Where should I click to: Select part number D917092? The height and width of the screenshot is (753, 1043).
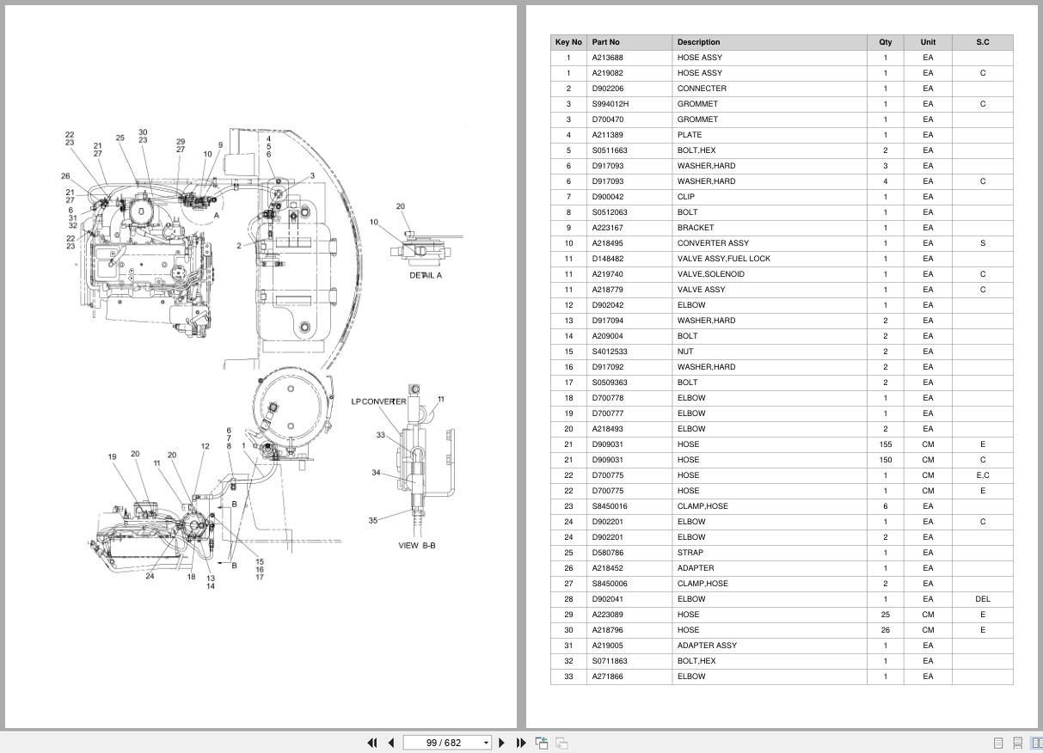[x=608, y=367]
